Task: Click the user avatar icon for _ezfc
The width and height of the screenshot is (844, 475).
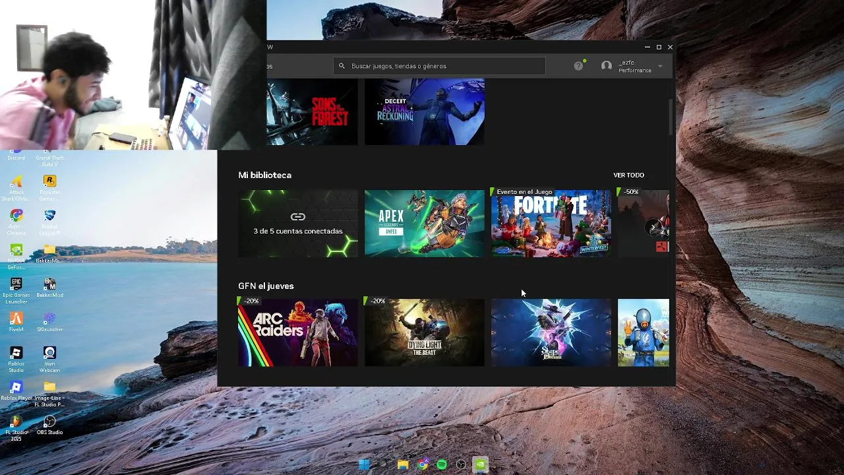Action: (607, 66)
